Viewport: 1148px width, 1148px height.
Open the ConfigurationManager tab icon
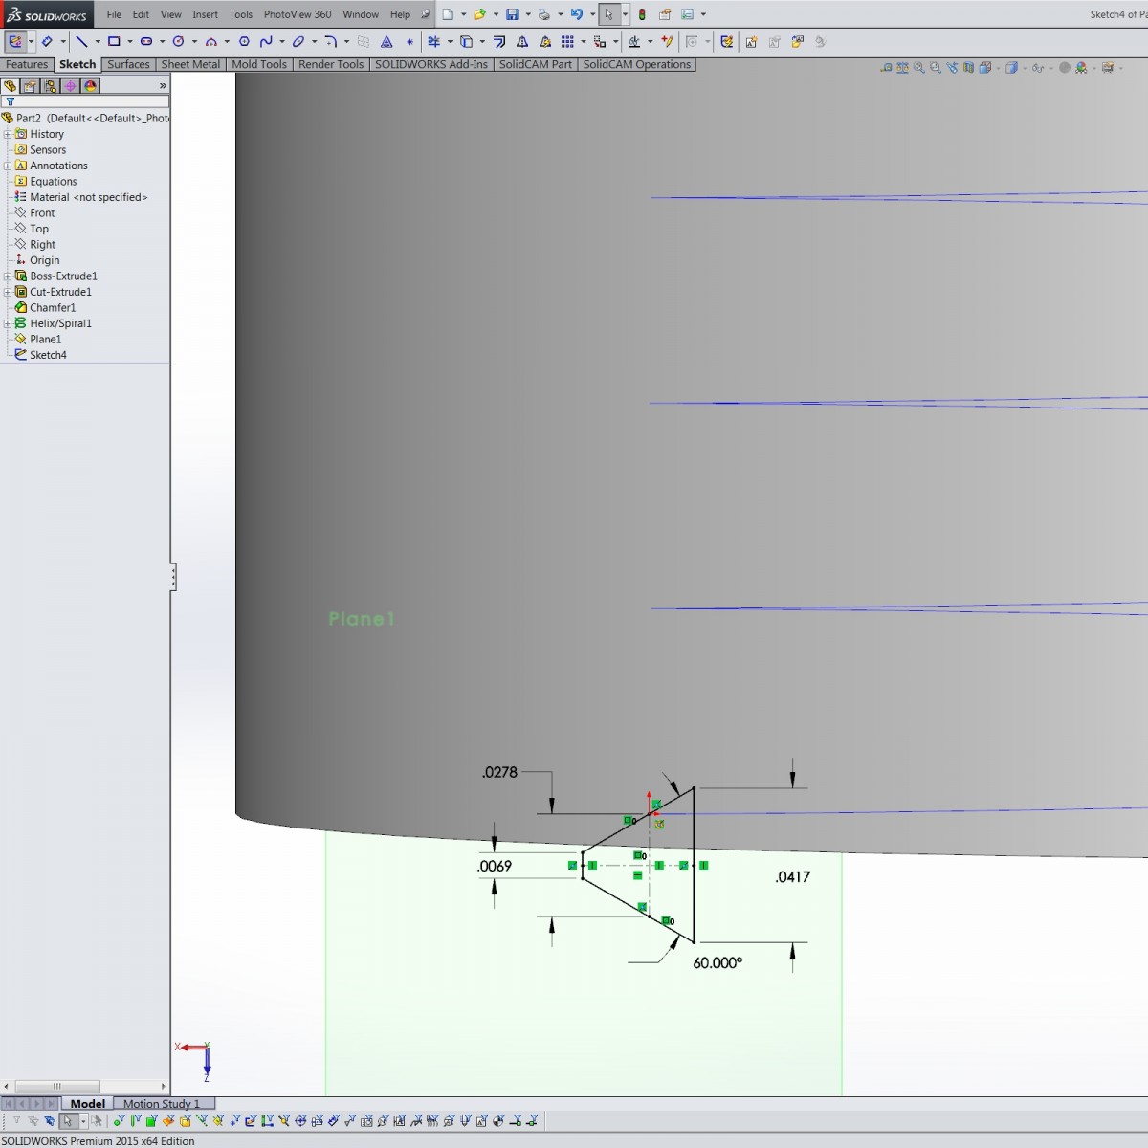pos(50,86)
